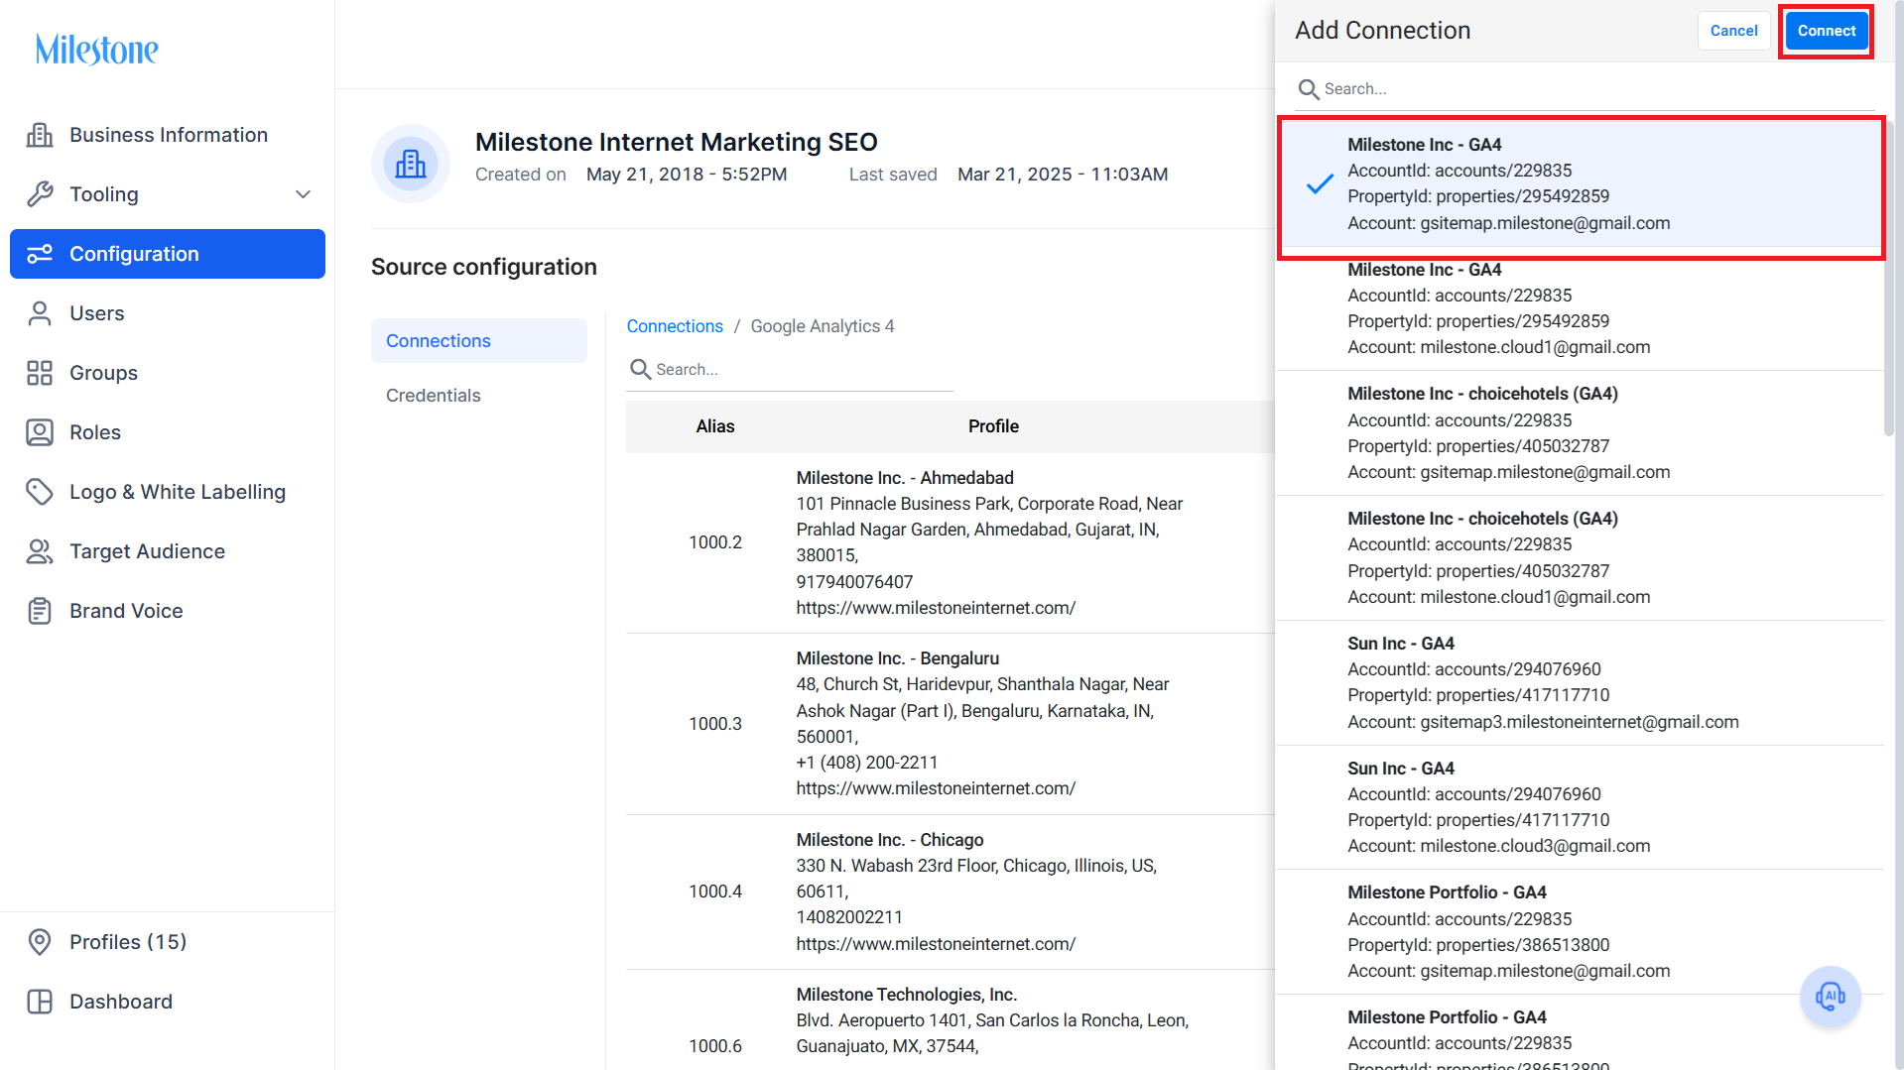Screen dimensions: 1904x1070
Task: Click the Milestone logo
Action: (x=96, y=49)
